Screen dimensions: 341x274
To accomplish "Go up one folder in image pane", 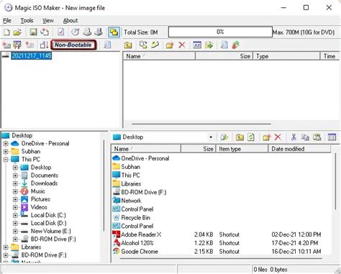I will [128, 45].
